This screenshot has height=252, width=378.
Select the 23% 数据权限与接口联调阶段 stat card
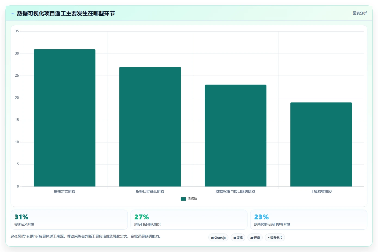pyautogui.click(x=309, y=220)
